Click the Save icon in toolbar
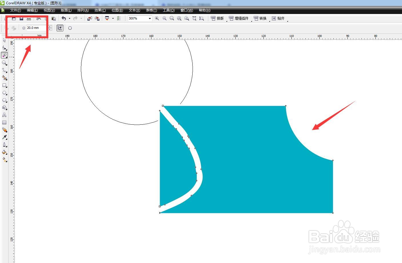Screen dimensions: 402x263 tap(21, 18)
